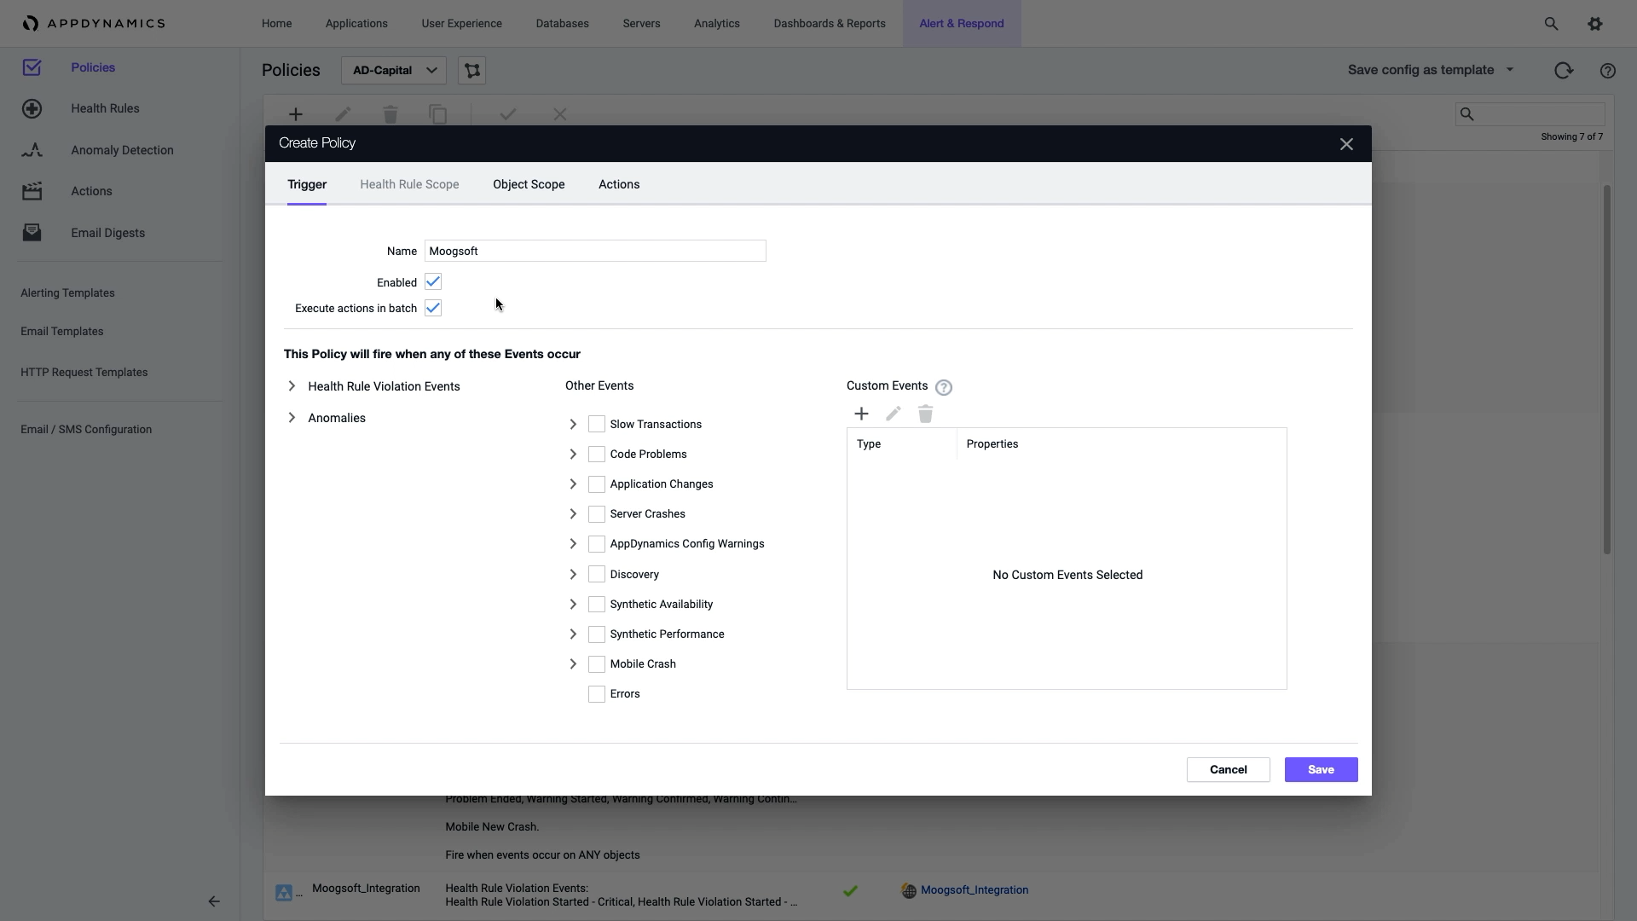Image resolution: width=1637 pixels, height=921 pixels.
Task: Click the enable policy checkmark icon in toolbar
Action: click(508, 114)
